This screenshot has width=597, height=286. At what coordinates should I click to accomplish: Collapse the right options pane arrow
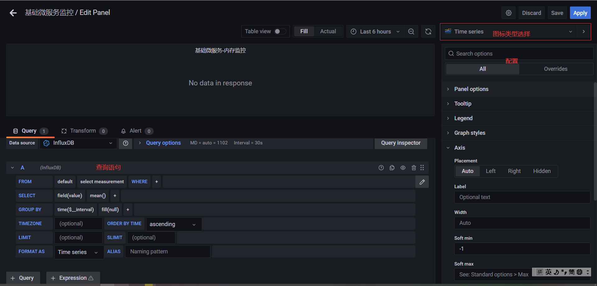point(584,32)
